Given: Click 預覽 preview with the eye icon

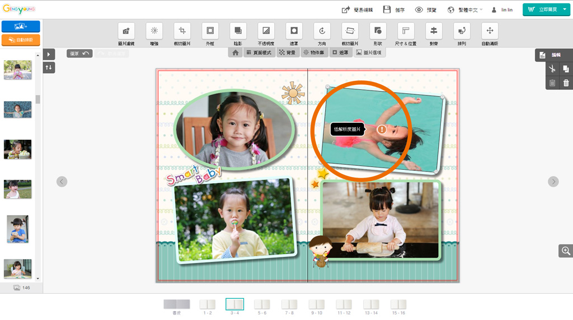Looking at the screenshot, I should 426,10.
